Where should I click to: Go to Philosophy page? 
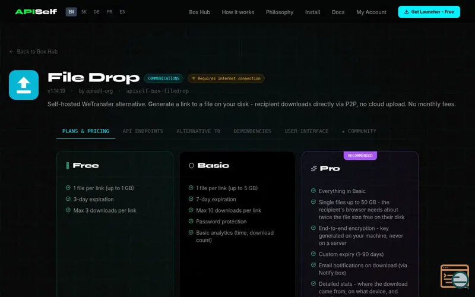pos(280,12)
